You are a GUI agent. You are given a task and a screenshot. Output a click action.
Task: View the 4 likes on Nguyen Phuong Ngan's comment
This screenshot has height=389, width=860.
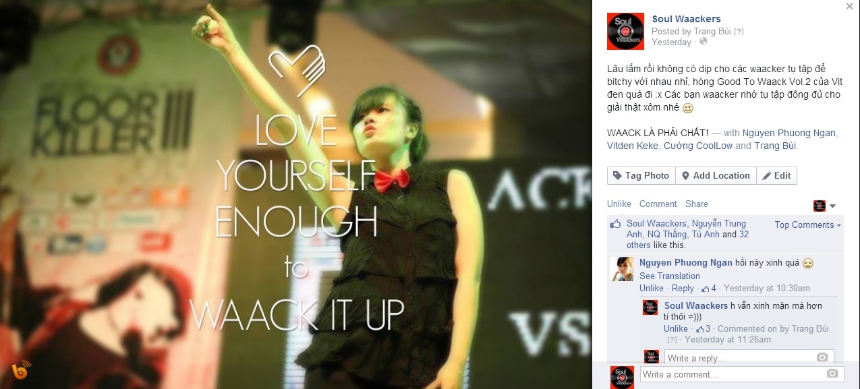click(x=709, y=289)
